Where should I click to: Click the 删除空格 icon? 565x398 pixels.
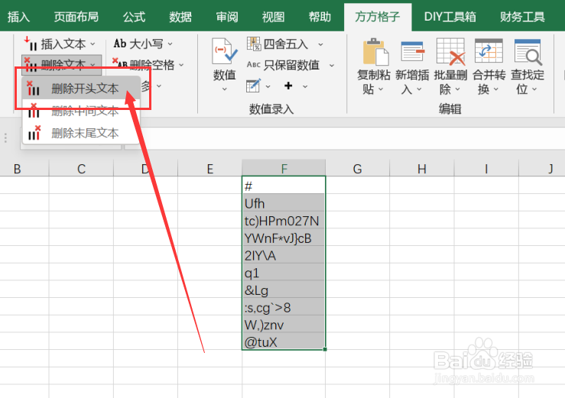pyautogui.click(x=120, y=63)
